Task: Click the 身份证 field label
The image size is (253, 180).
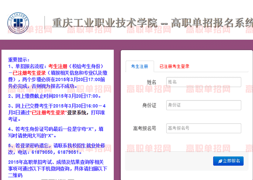Action: (149, 105)
